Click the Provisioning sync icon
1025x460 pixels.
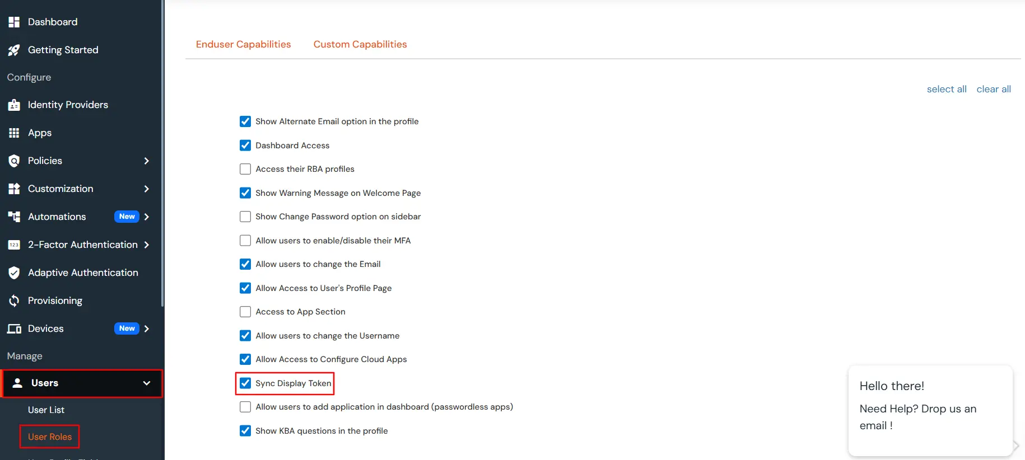pos(14,301)
